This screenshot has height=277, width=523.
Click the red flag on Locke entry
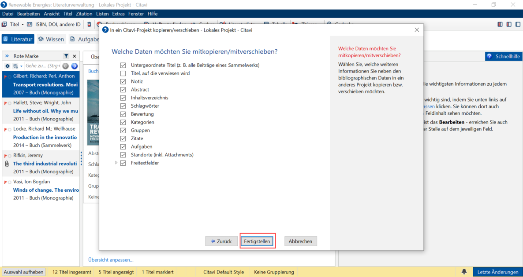[6, 129]
